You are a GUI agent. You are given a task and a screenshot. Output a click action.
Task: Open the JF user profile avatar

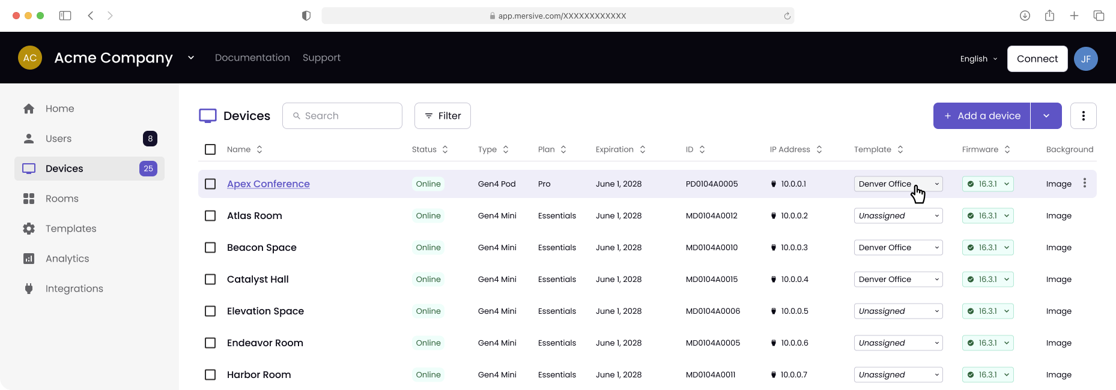(1086, 59)
